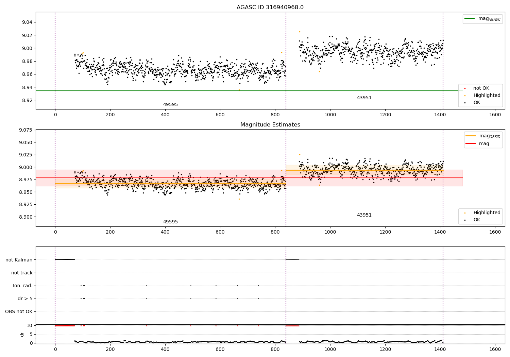Click 'OK' legend entry in Magnitude Estimates plot
Viewport: 510px width, 357px height.
(472, 220)
